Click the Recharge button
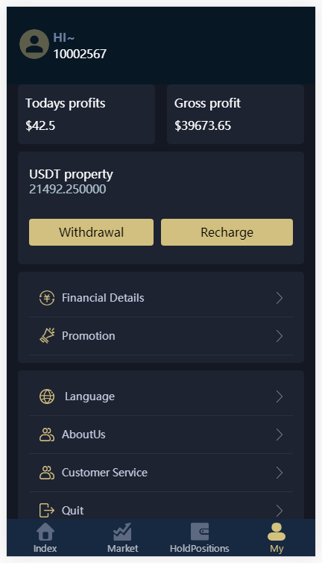This screenshot has width=322, height=563. coord(227,232)
